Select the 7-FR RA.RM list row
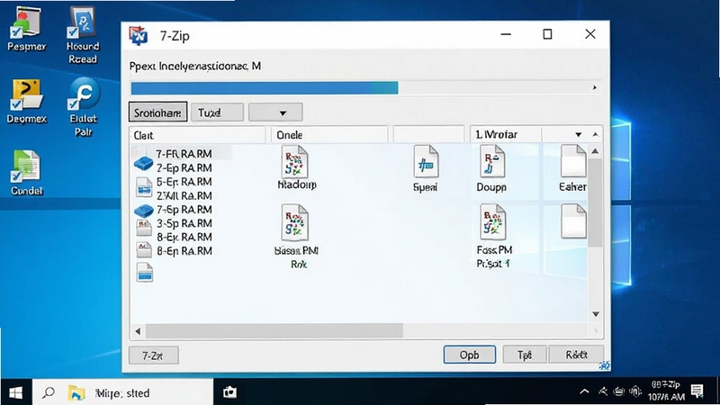 click(x=184, y=153)
